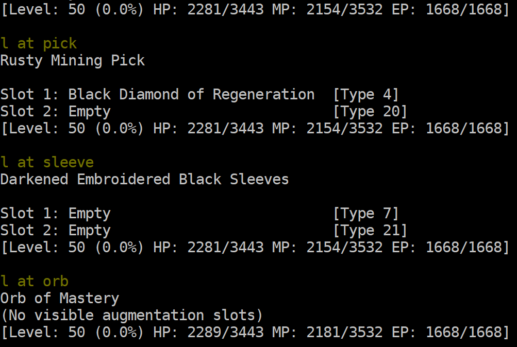Screen dimensions: 517x347
Task: Select 'Darkened Embroidered Black Sleeves' text
Action: (x=144, y=180)
